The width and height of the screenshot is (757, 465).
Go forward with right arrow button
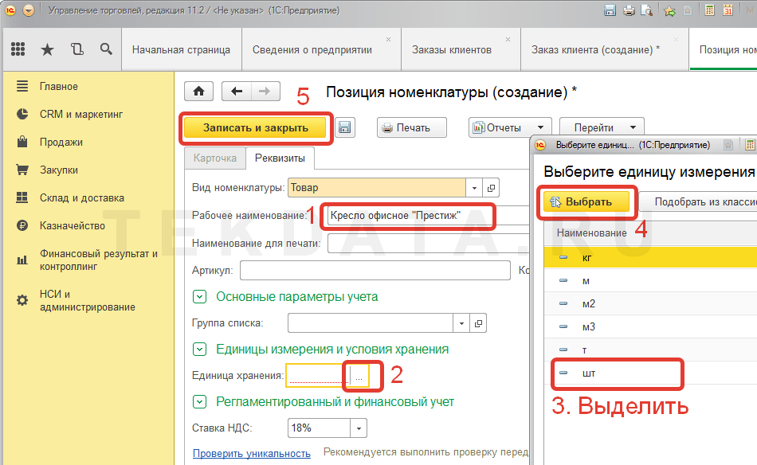[x=265, y=91]
